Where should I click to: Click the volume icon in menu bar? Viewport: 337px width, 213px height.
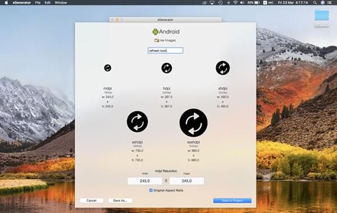point(242,3)
